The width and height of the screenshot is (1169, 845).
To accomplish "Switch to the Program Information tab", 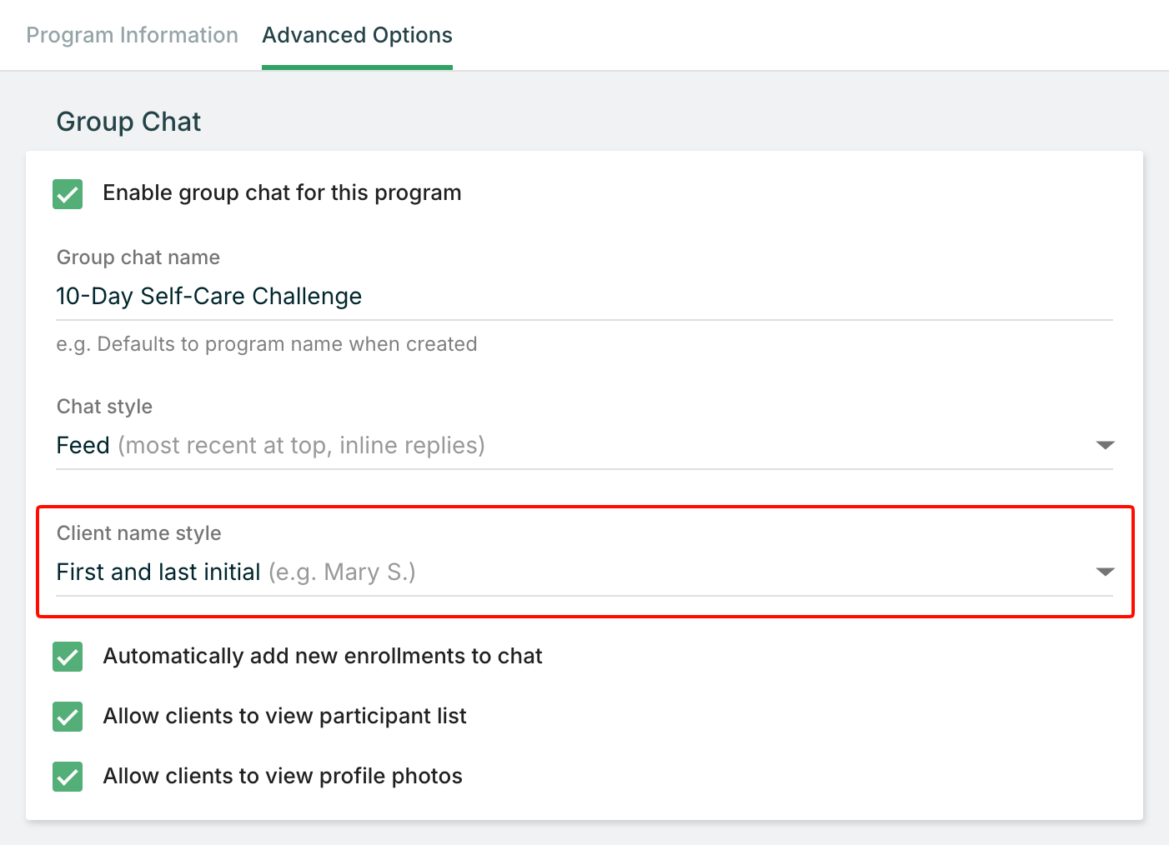I will click(x=132, y=36).
